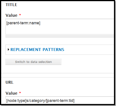This screenshot has height=106, width=116.
Task: Click the Value label under TITLE
Action: pos(12,15)
